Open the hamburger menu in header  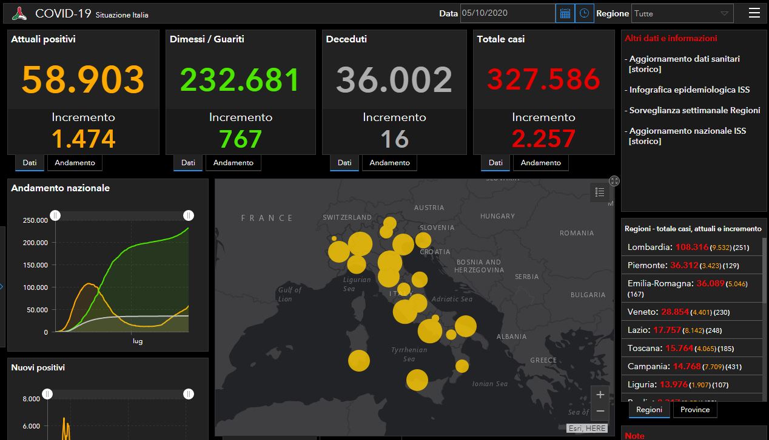[x=754, y=13]
